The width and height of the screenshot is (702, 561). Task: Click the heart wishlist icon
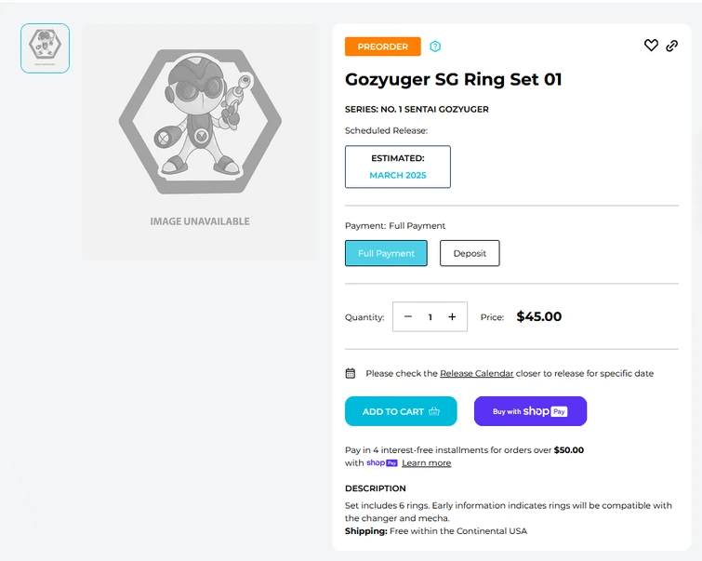[651, 46]
